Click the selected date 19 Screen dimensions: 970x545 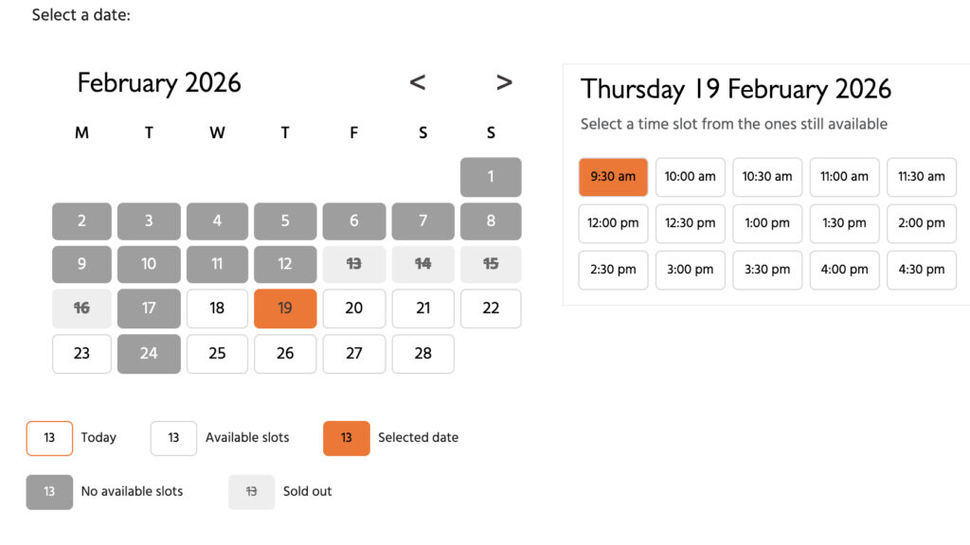[x=285, y=308]
